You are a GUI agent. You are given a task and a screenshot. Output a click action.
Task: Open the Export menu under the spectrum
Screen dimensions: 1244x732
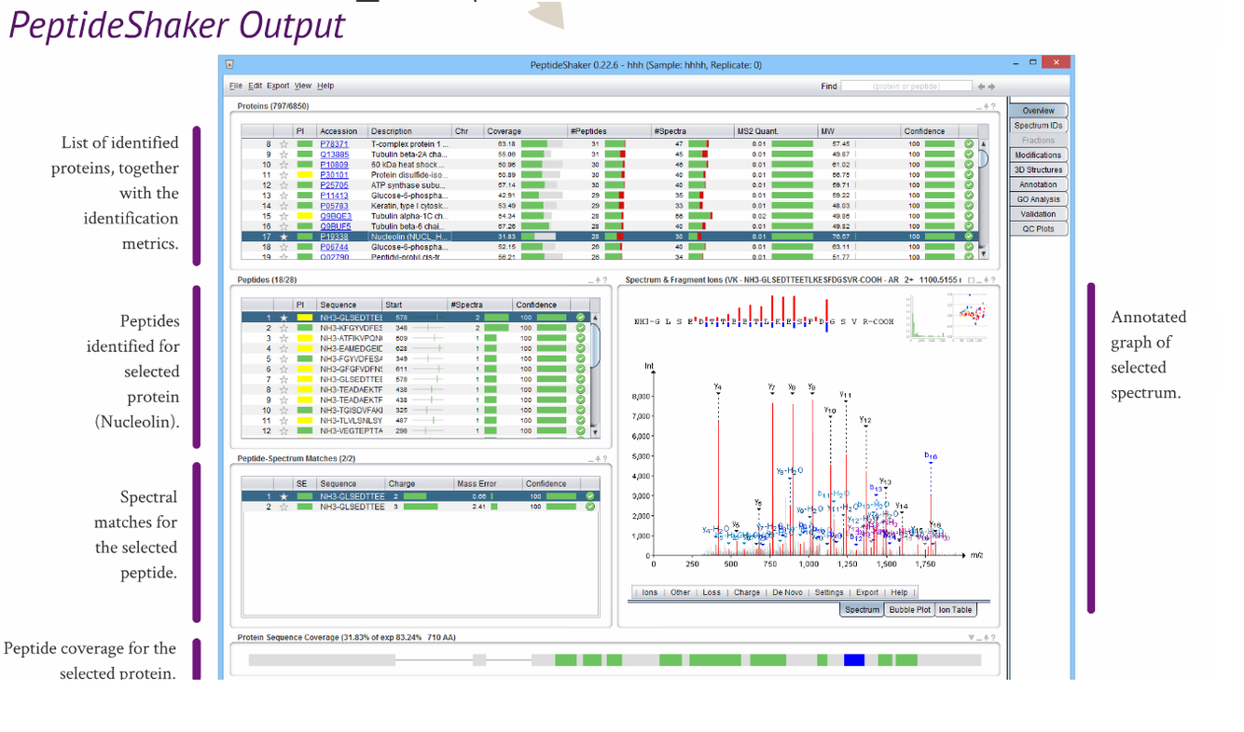867,592
